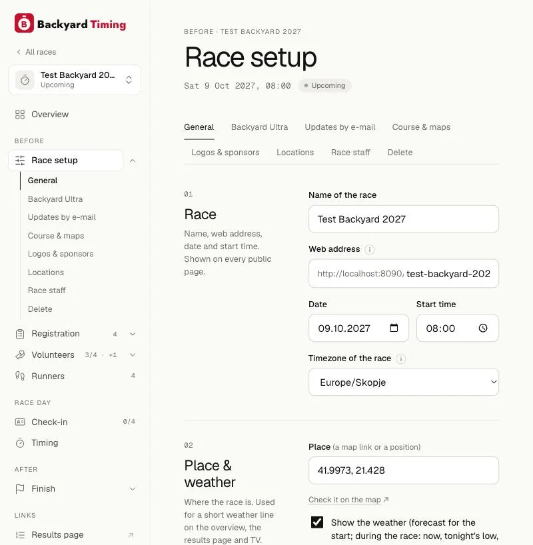
Task: Collapse the Race setup submenu chevron
Action: 133,161
